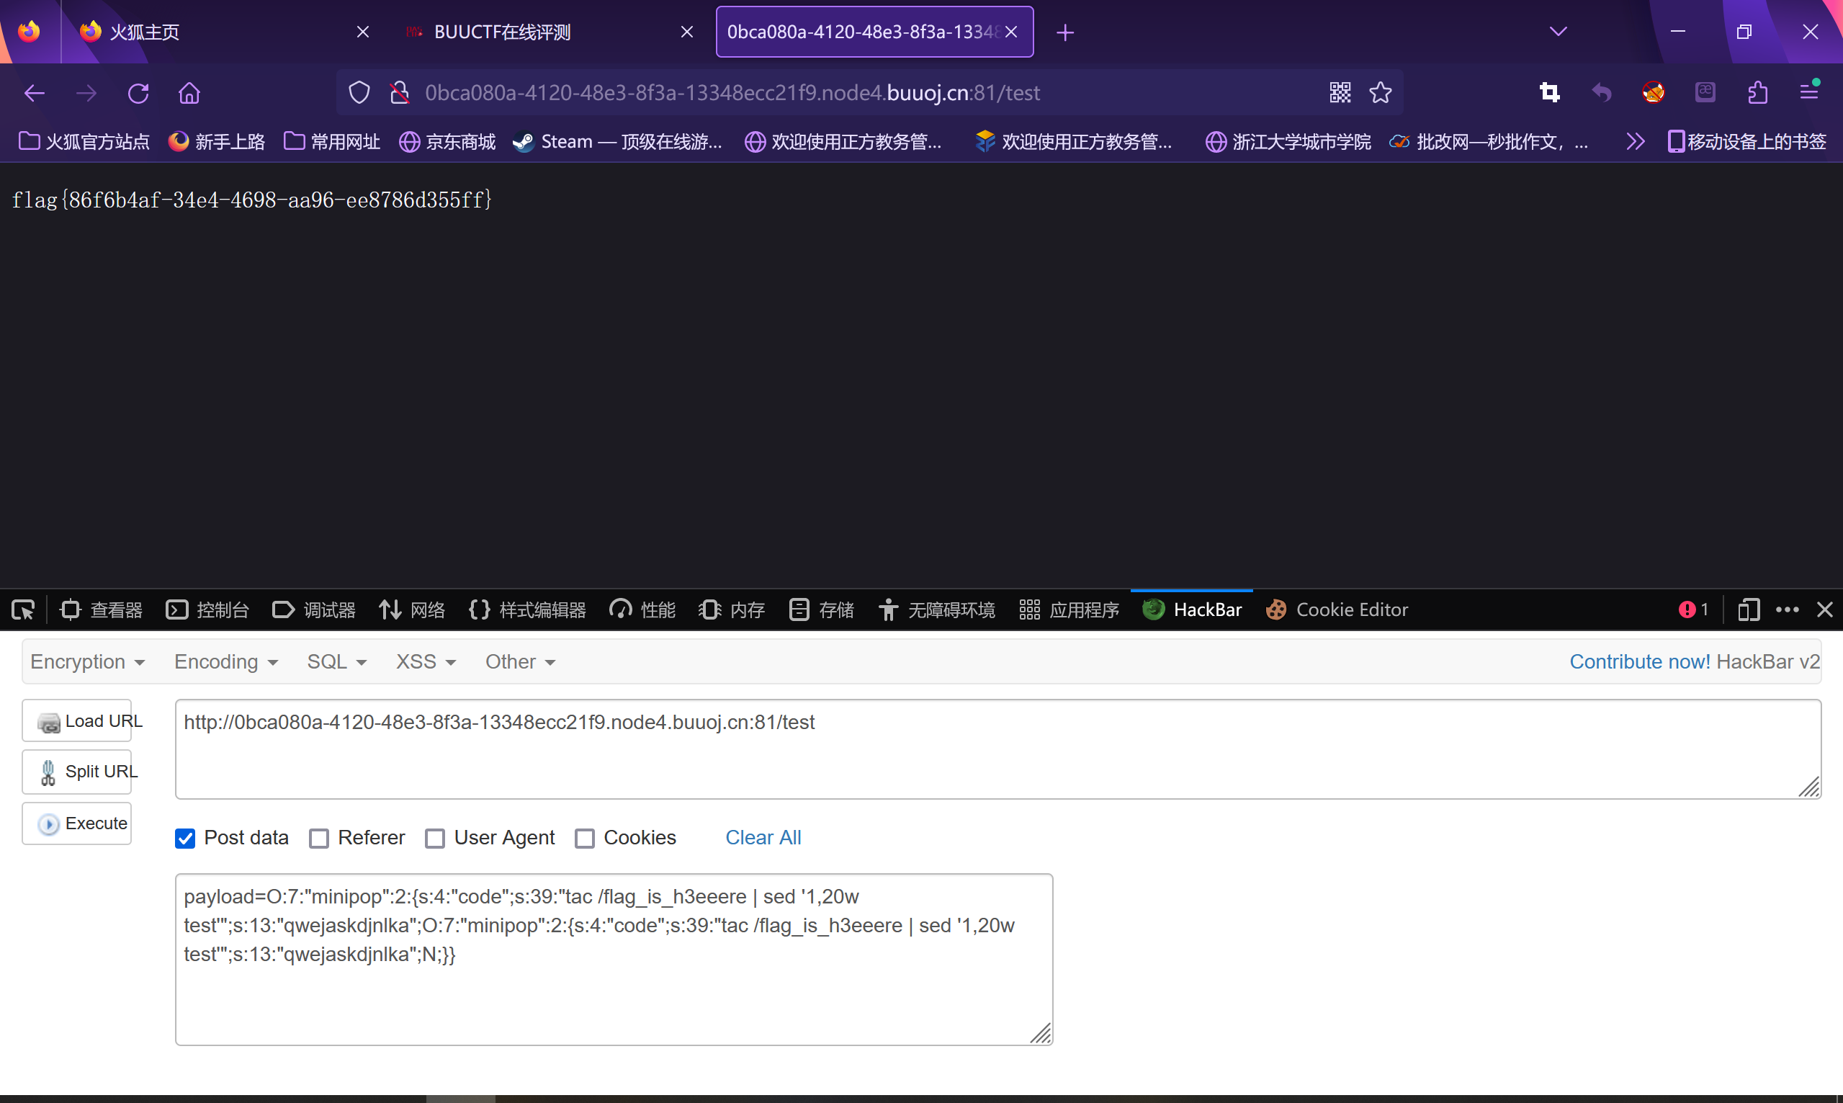Viewport: 1843px width, 1103px height.
Task: Bookmark this page with the star icon
Action: (x=1380, y=93)
